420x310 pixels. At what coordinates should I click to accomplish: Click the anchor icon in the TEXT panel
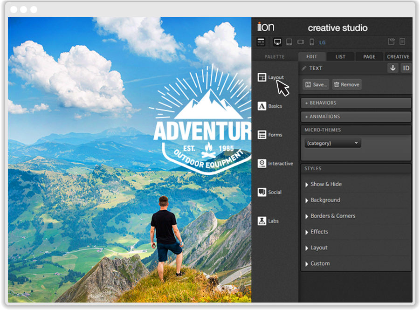pyautogui.click(x=393, y=68)
